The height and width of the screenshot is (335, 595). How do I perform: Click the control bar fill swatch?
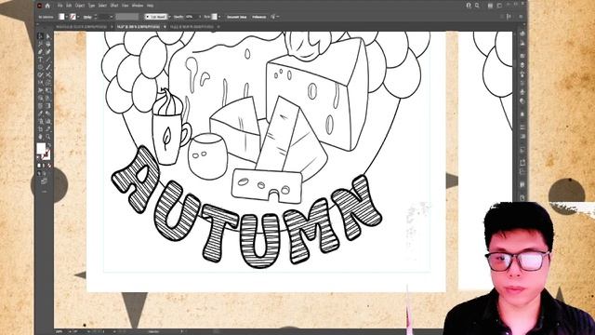[x=61, y=17]
